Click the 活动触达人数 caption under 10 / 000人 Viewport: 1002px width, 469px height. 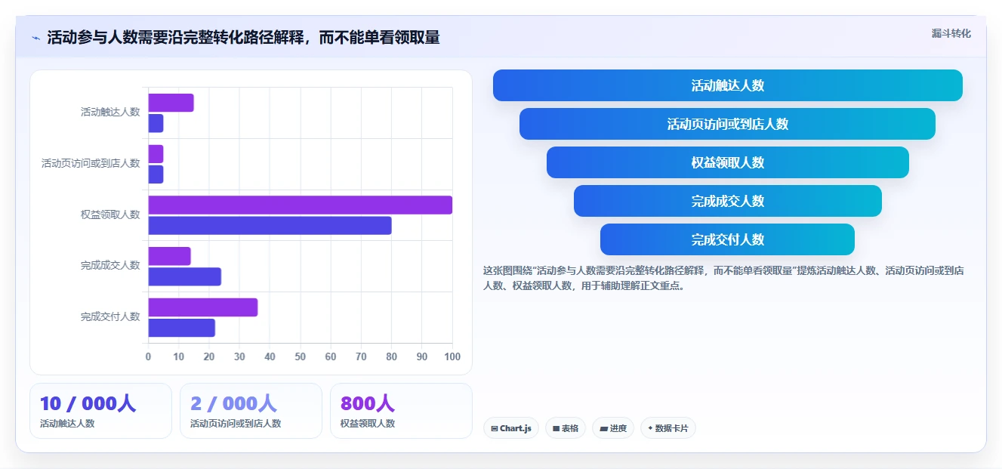tap(67, 424)
